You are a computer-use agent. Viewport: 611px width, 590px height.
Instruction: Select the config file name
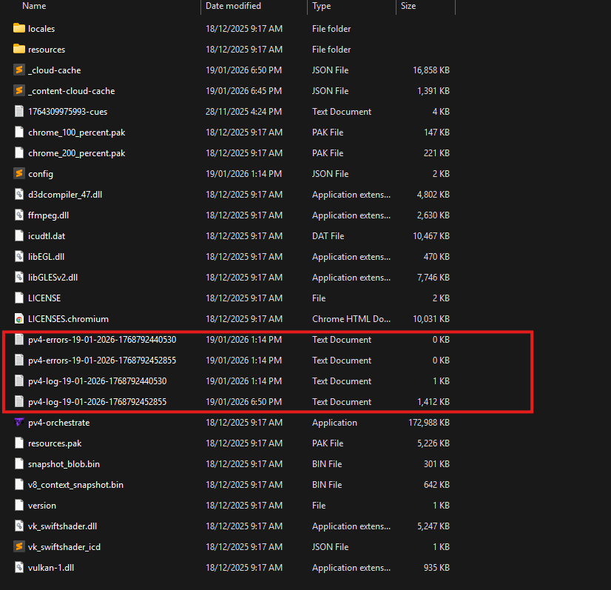41,174
